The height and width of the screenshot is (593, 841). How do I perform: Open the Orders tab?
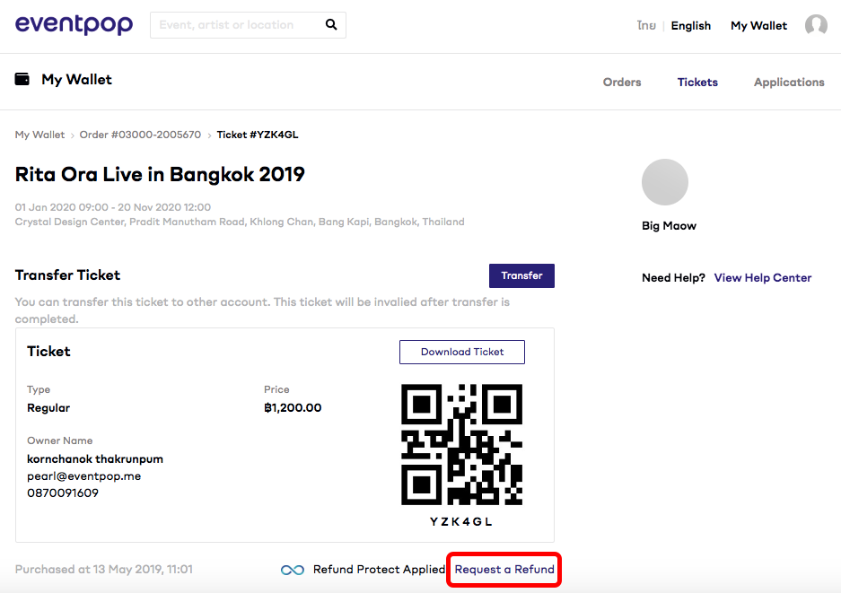click(x=622, y=82)
